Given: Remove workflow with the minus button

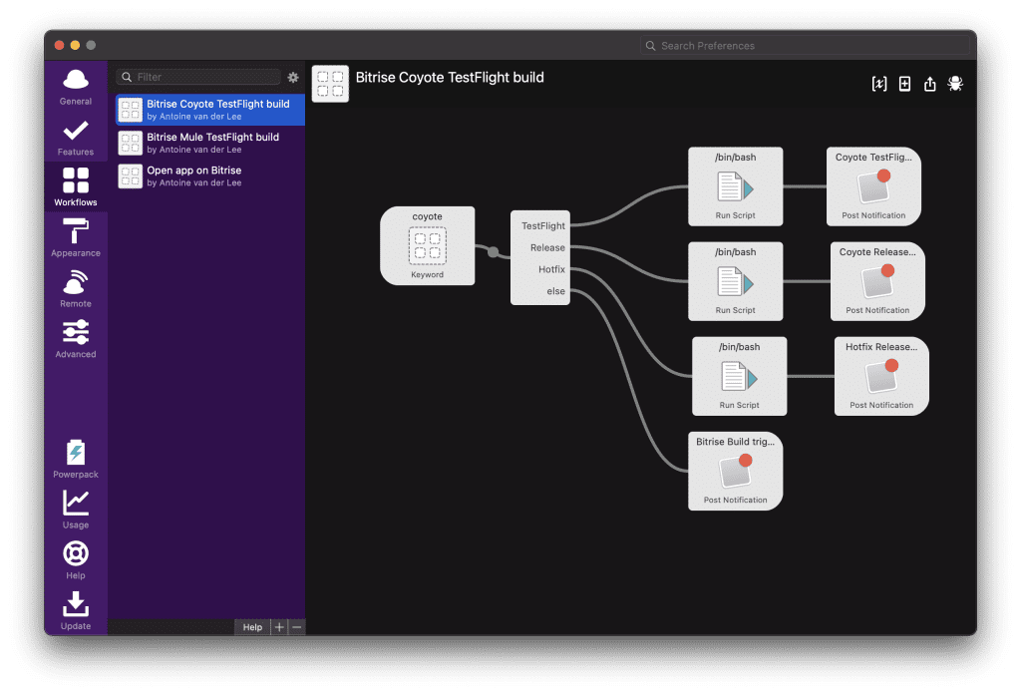Looking at the screenshot, I should 297,627.
